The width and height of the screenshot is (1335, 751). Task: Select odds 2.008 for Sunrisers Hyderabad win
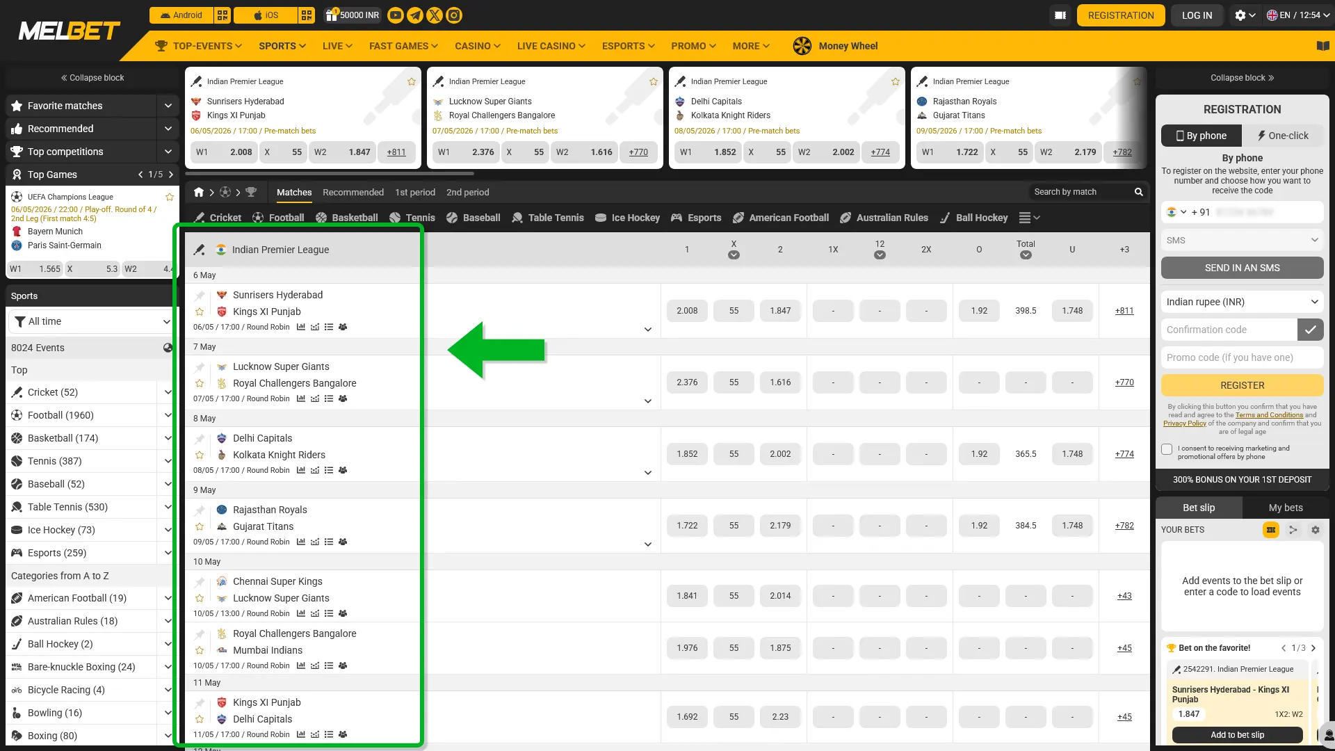tap(687, 311)
